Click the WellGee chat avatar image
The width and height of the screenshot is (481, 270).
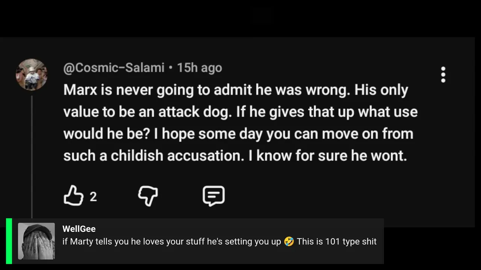36,241
